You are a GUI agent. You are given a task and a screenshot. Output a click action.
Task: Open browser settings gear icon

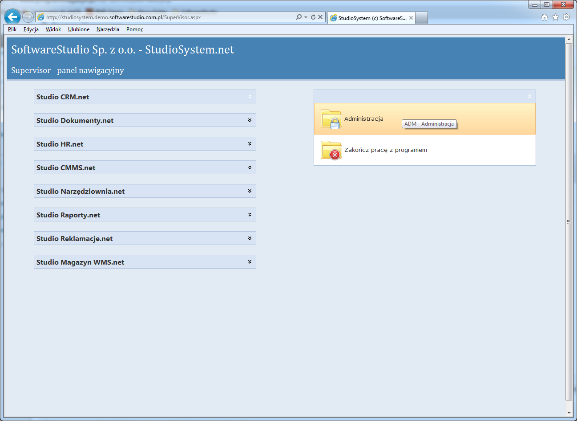click(x=566, y=17)
